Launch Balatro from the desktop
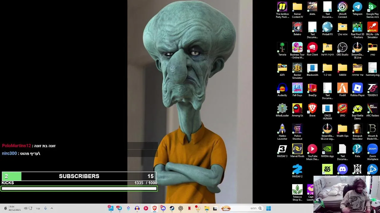The height and width of the screenshot is (213, 380). (x=297, y=29)
